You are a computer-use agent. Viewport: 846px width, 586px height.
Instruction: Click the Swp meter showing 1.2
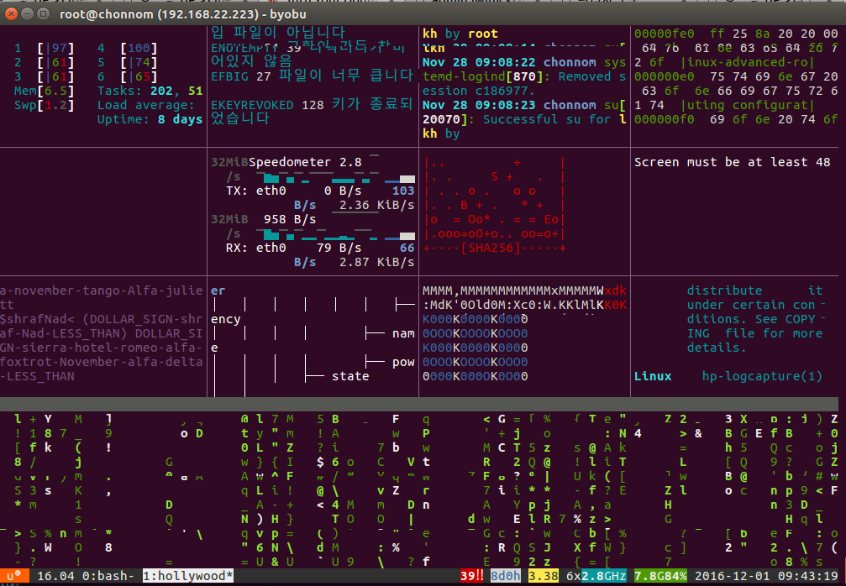45,105
